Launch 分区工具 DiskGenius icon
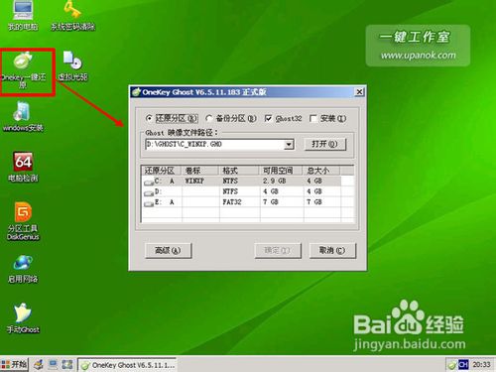This screenshot has width=496, height=372. coord(23,220)
